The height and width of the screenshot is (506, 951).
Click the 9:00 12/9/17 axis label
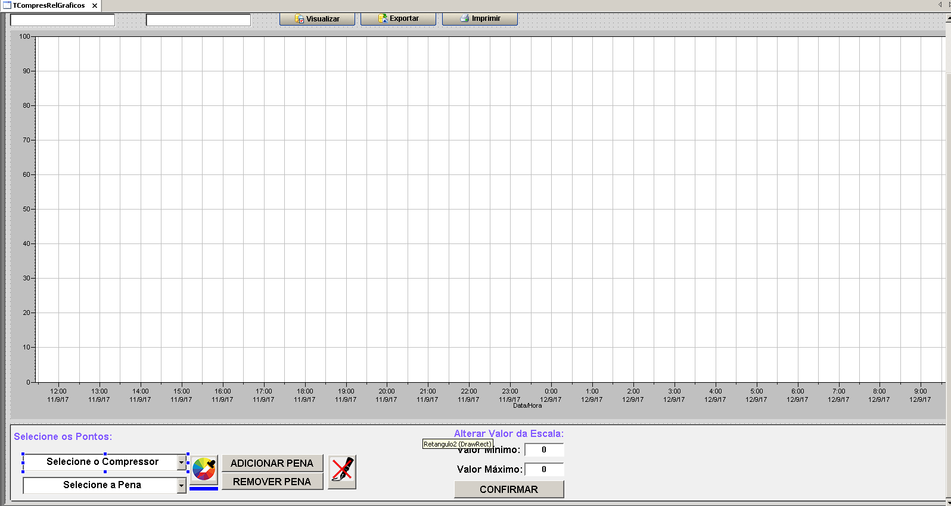coord(921,395)
